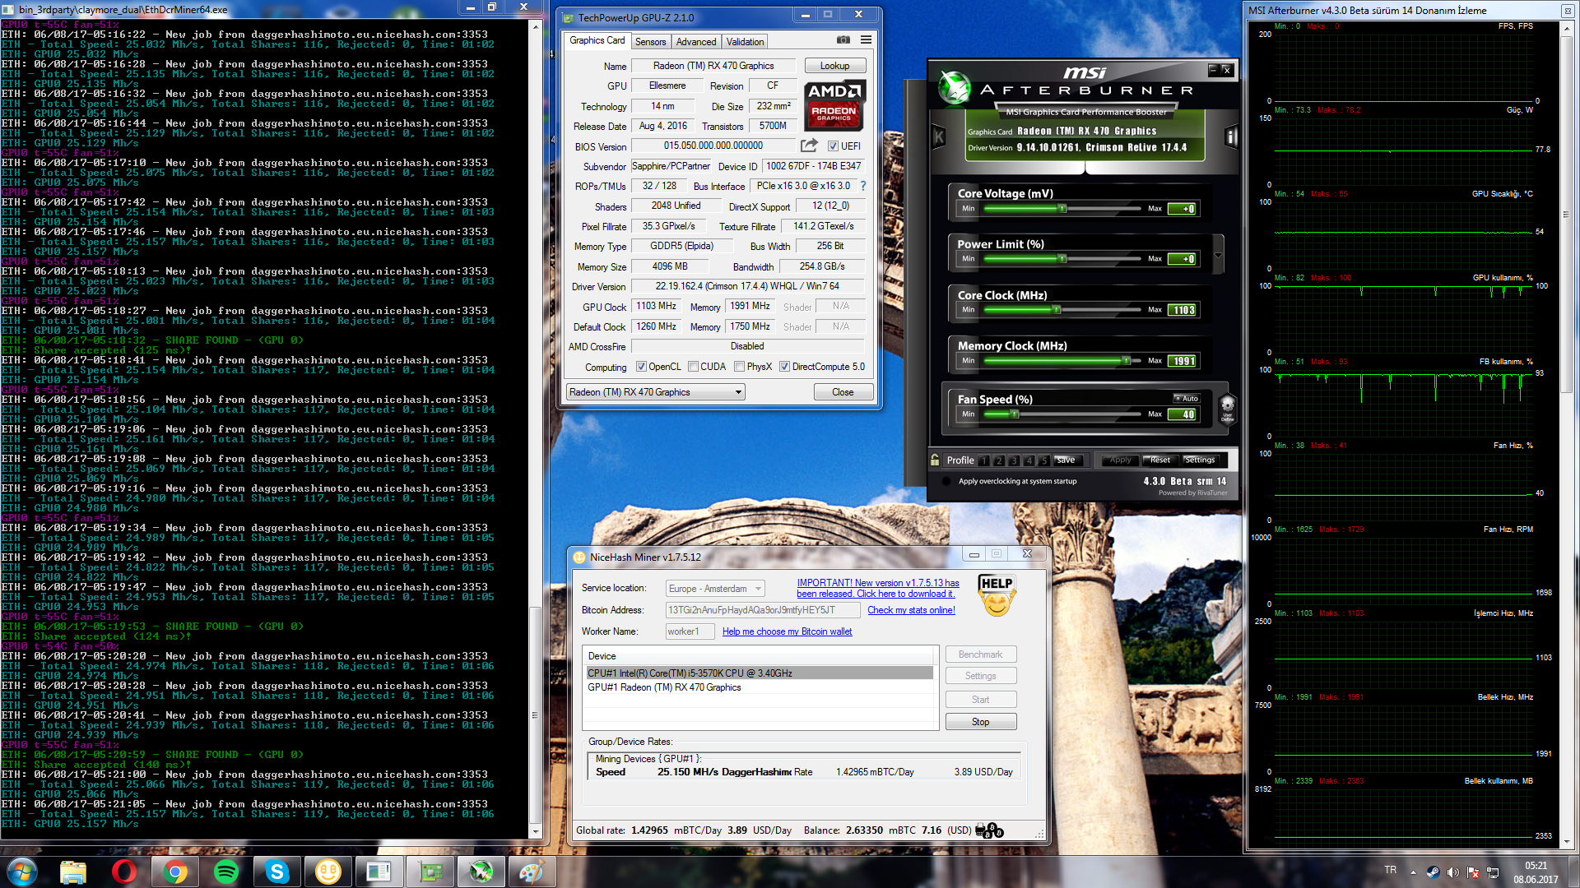Open Afterburner Settings button
The height and width of the screenshot is (888, 1580).
1200,460
